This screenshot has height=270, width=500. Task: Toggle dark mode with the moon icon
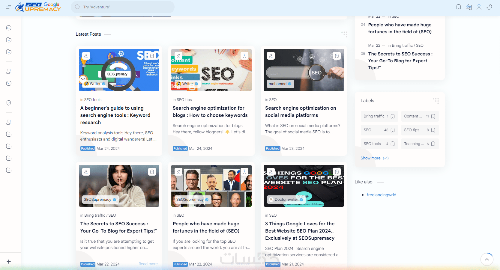point(489,7)
